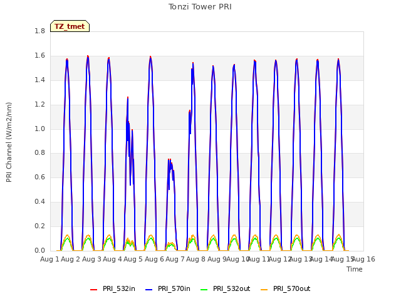This screenshot has width=401, height=301.
Task: Click the Aug 3 x-axis tick label
Action: (x=91, y=259)
